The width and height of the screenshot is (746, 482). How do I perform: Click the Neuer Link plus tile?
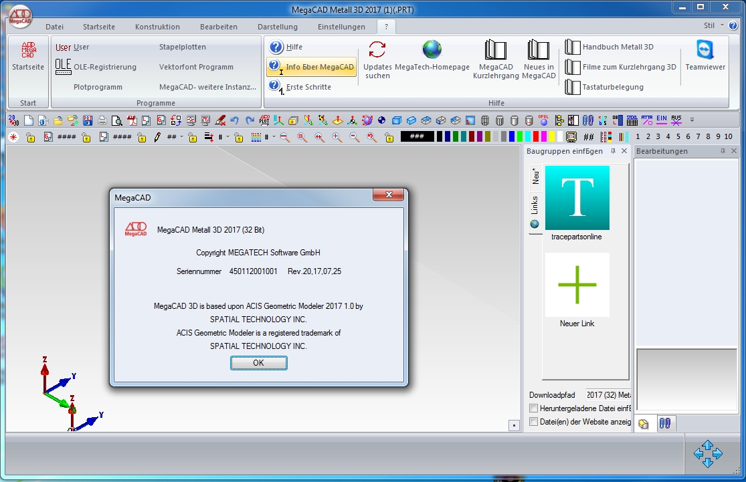(x=577, y=285)
